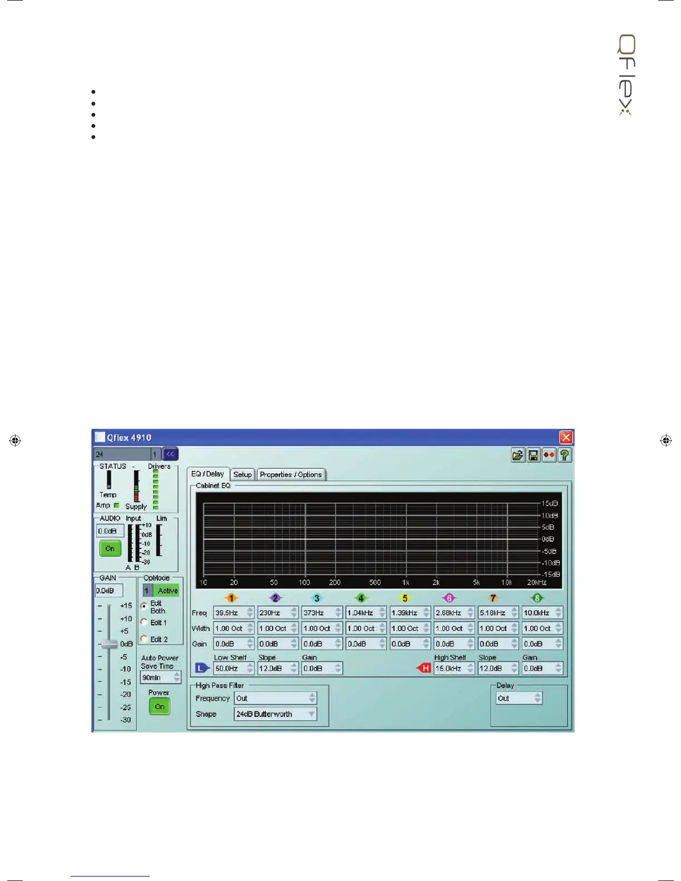
Task: Click the Cabinet EQ response graph
Action: 378,540
